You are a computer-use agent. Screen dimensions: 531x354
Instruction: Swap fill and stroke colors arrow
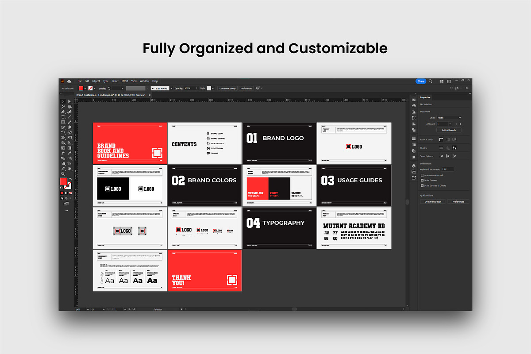coord(71,179)
